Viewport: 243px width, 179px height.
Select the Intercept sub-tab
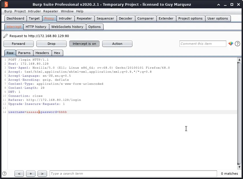point(14,27)
